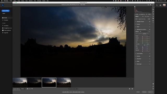Screen dimensions: 167x94
Task: Open the more options ellipsis in right toolbar
Action: pyautogui.click(x=153, y=23)
